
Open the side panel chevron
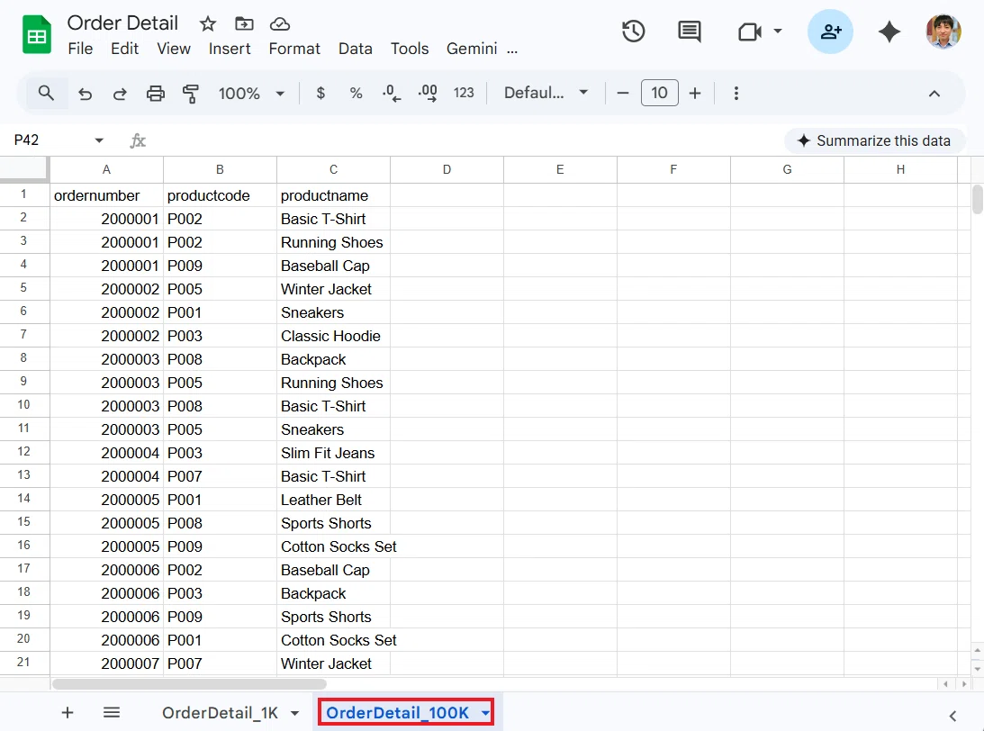click(x=952, y=716)
